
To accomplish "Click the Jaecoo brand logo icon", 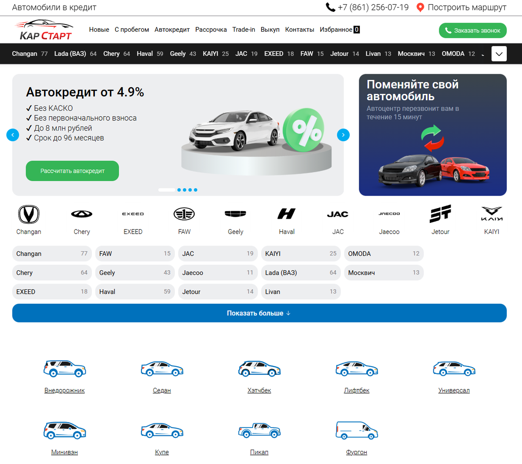I will pos(389,214).
